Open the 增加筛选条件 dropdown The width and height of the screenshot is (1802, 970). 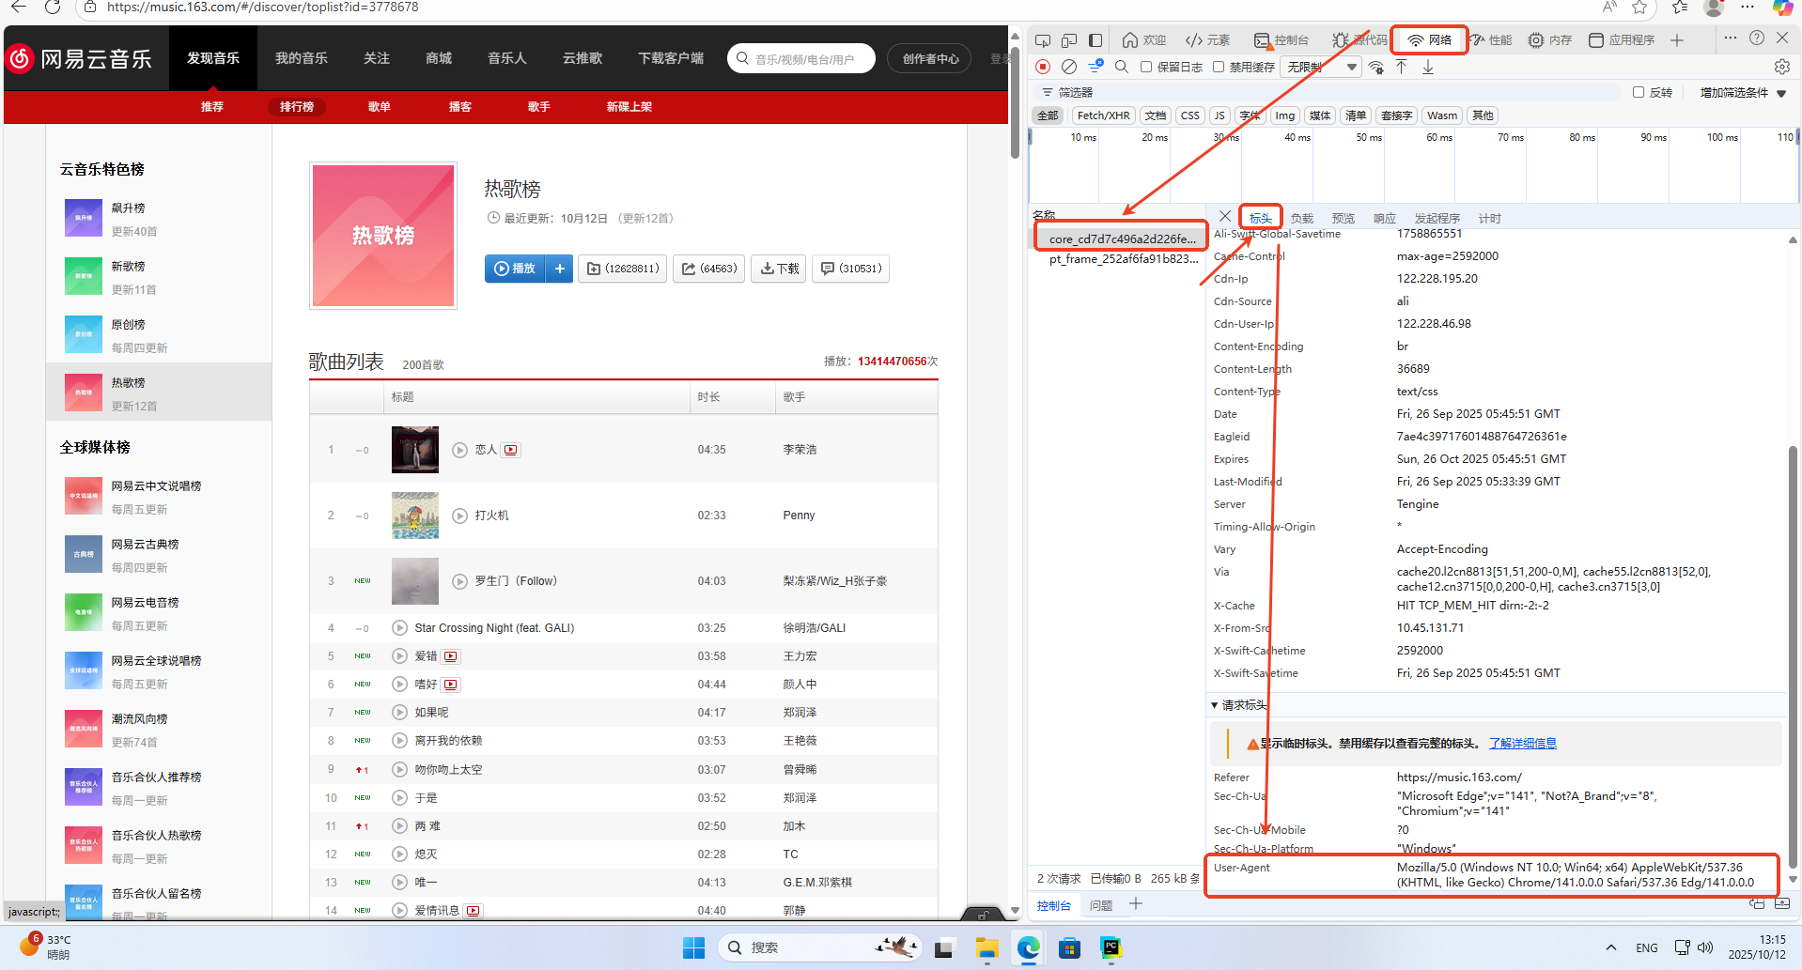[x=1743, y=92]
